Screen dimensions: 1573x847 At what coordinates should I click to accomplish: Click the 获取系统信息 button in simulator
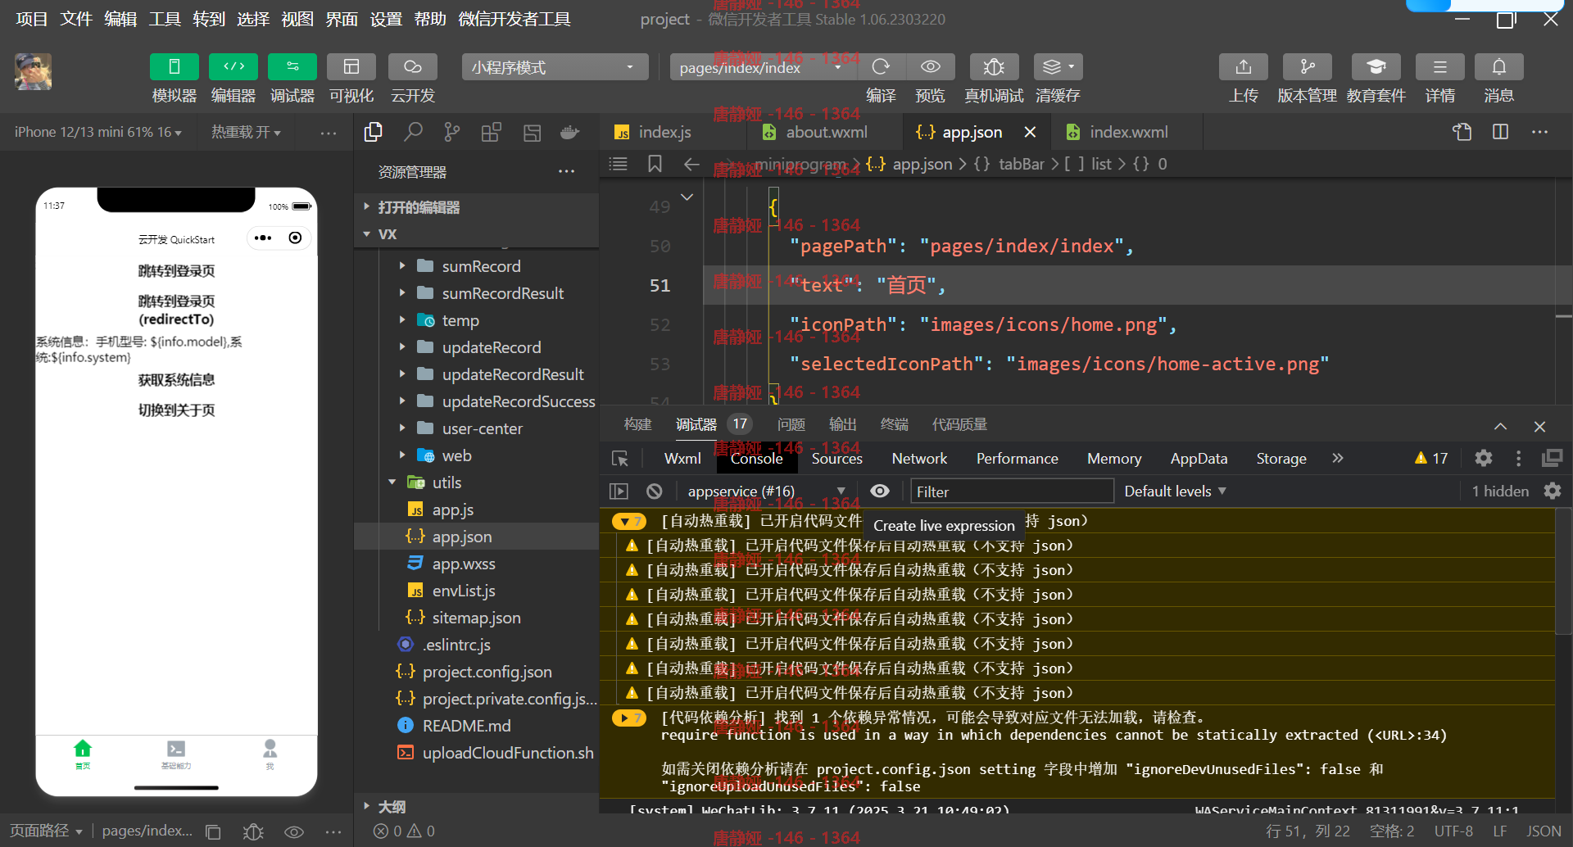click(x=176, y=380)
